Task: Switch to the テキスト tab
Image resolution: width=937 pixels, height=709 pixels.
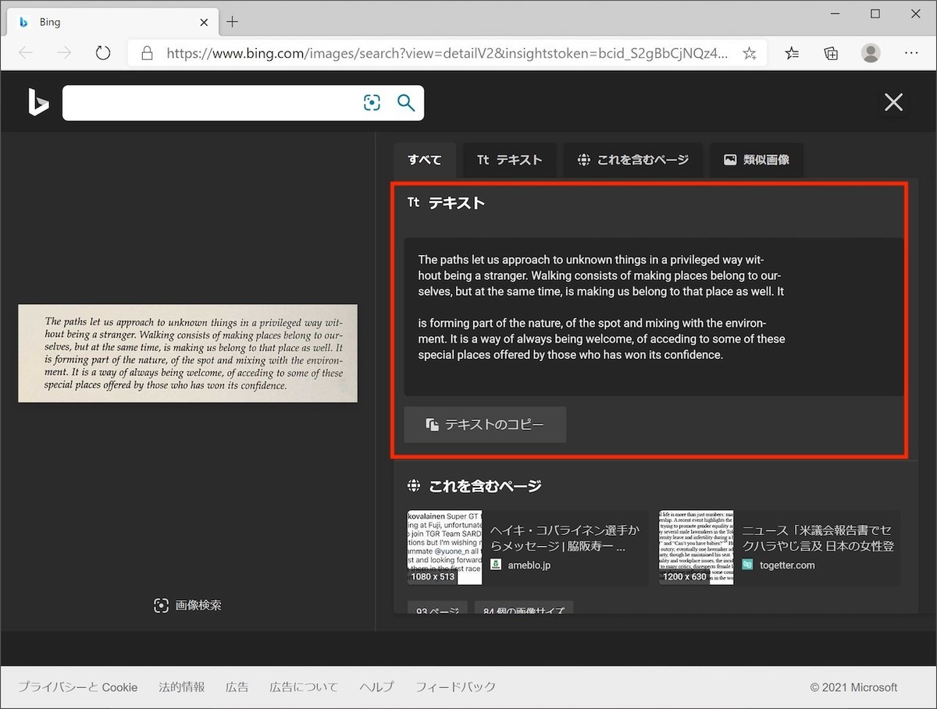Action: coord(509,160)
